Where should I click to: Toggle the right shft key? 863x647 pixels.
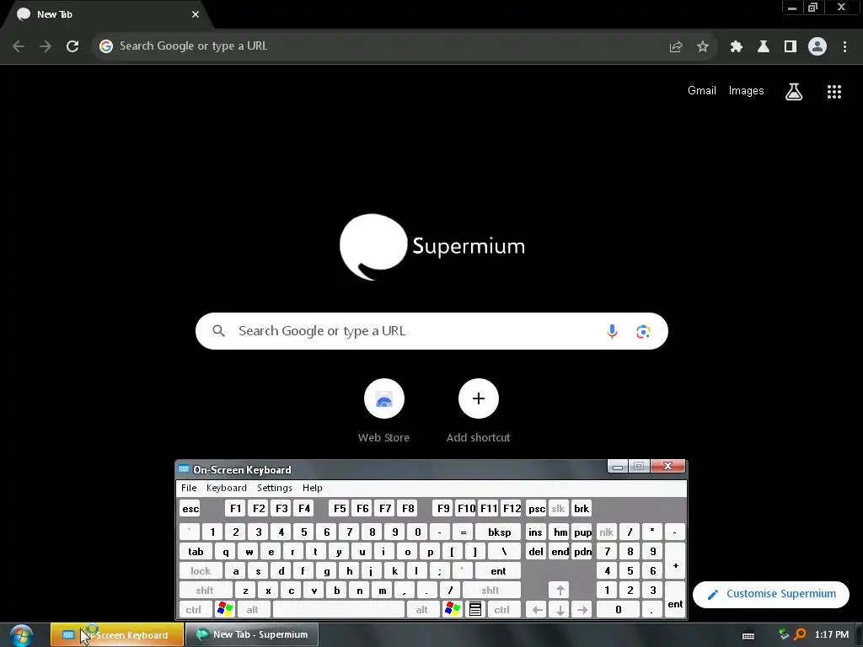point(491,591)
